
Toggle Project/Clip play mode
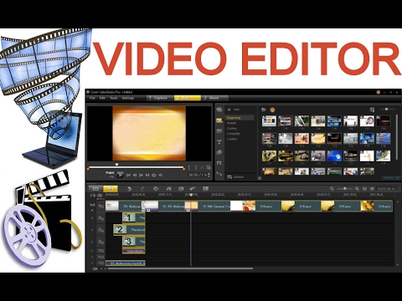(111, 175)
